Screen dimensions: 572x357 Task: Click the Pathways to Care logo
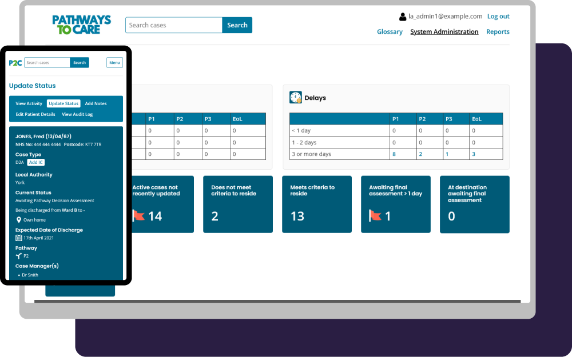81,25
